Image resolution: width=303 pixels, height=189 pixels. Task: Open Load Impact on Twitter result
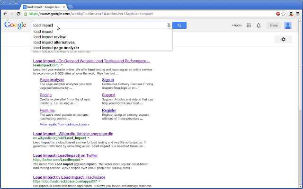point(65,155)
